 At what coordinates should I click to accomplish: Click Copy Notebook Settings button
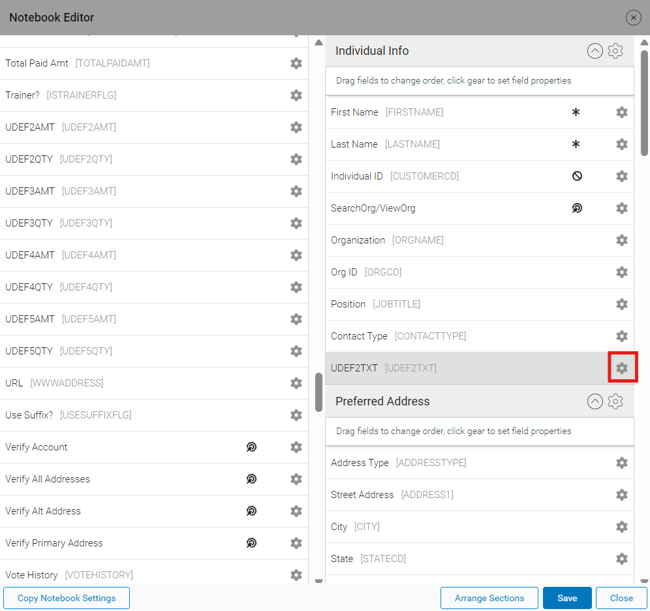tap(67, 598)
